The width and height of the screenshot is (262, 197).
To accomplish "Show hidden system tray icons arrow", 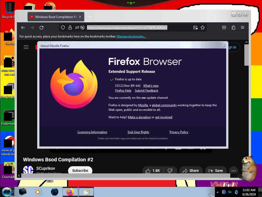I will tap(217, 192).
